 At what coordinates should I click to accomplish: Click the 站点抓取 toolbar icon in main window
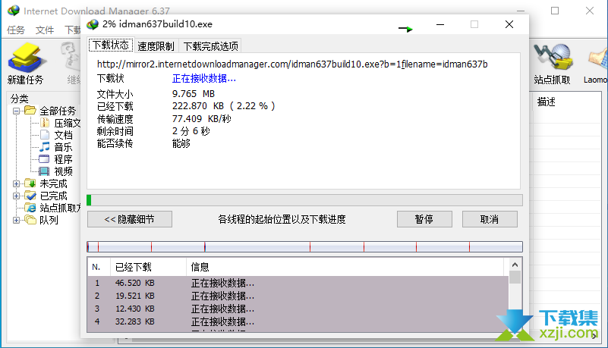coord(553,58)
